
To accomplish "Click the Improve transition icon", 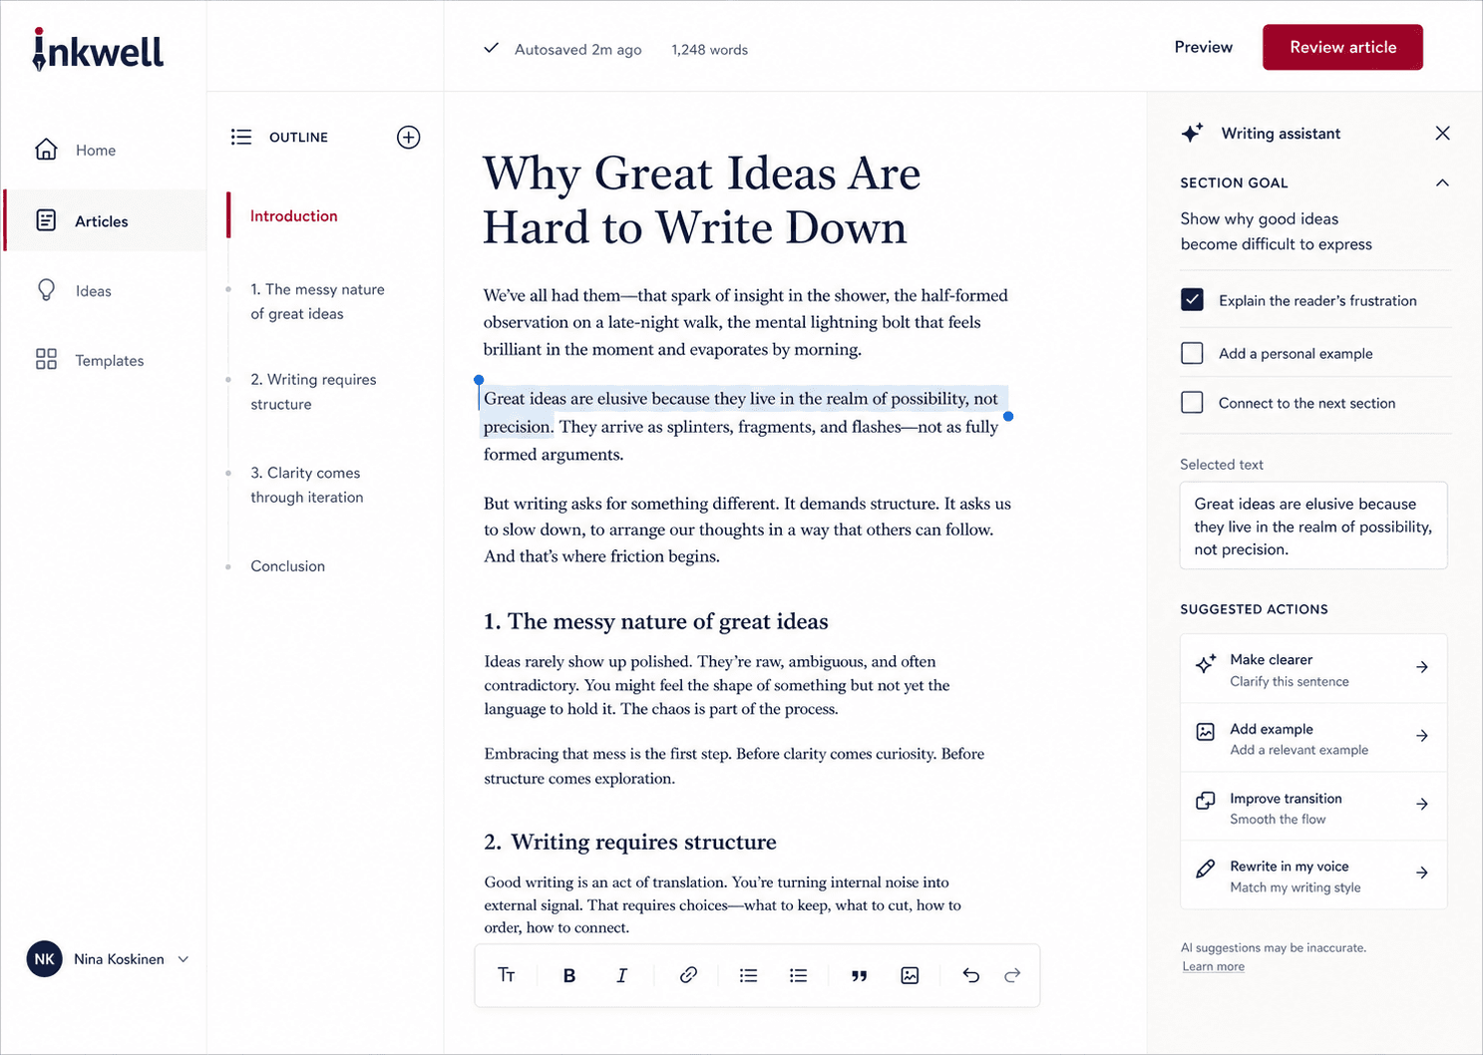I will click(x=1206, y=800).
